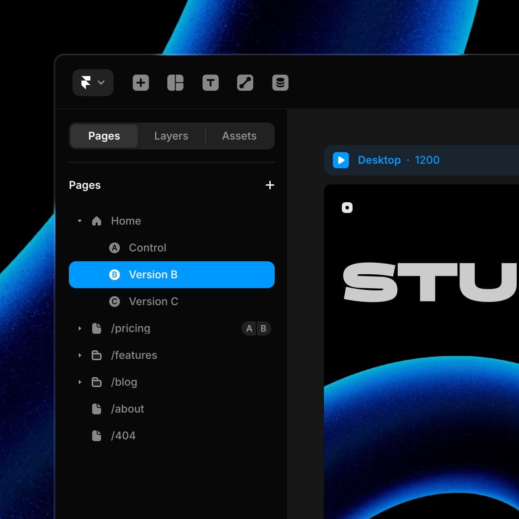Screen dimensions: 519x519
Task: Click the /features folder icon
Action: 97,355
